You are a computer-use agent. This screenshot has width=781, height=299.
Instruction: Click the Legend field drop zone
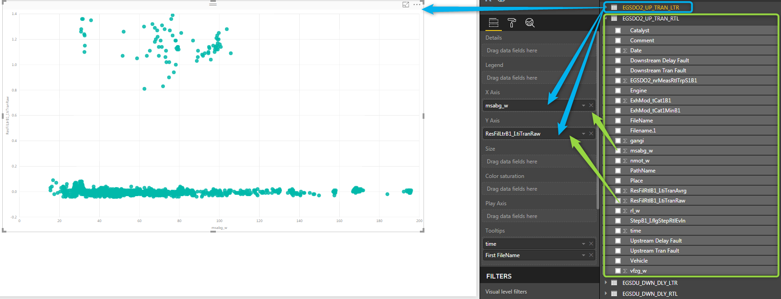tap(539, 78)
